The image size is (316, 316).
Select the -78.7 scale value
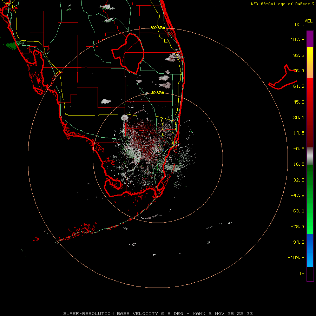coord(297,227)
